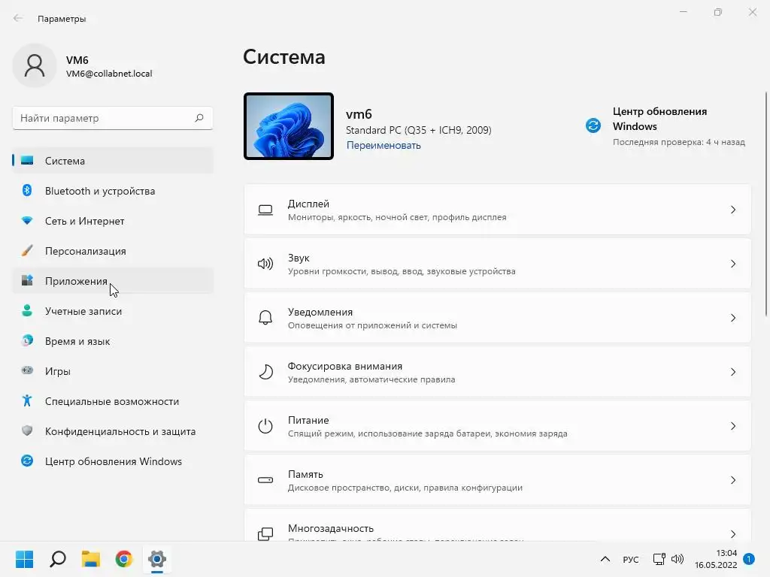Click Последняя проверка: 4 ч назад text
Viewport: 770px width, 577px height.
[679, 142]
